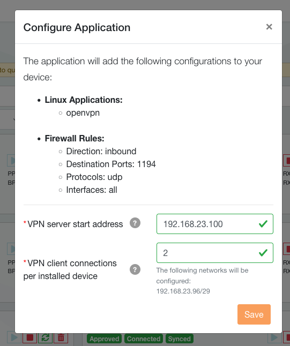This screenshot has width=290, height=346.
Task: Select 'Direction: inbound' text
Action: [101, 152]
